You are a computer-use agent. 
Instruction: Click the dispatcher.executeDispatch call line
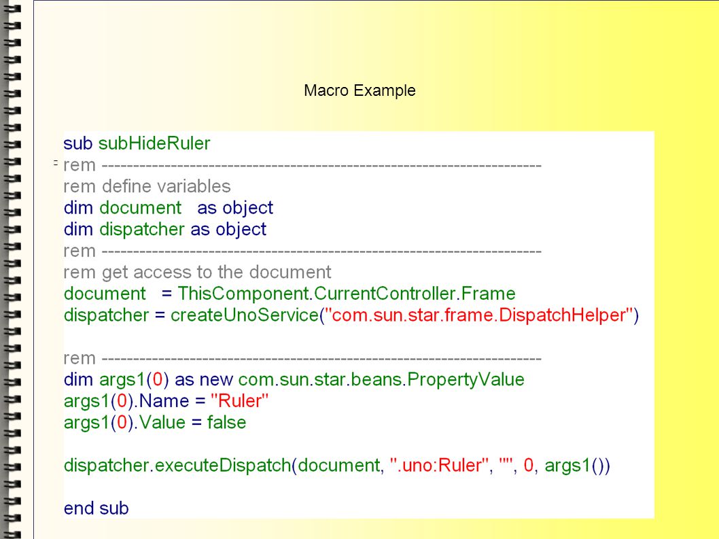(x=337, y=466)
